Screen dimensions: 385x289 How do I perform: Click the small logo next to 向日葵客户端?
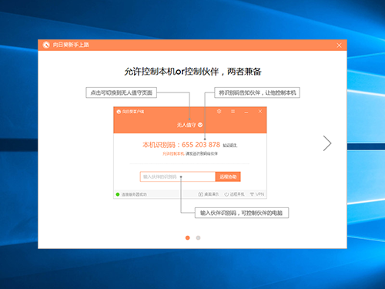coord(119,112)
